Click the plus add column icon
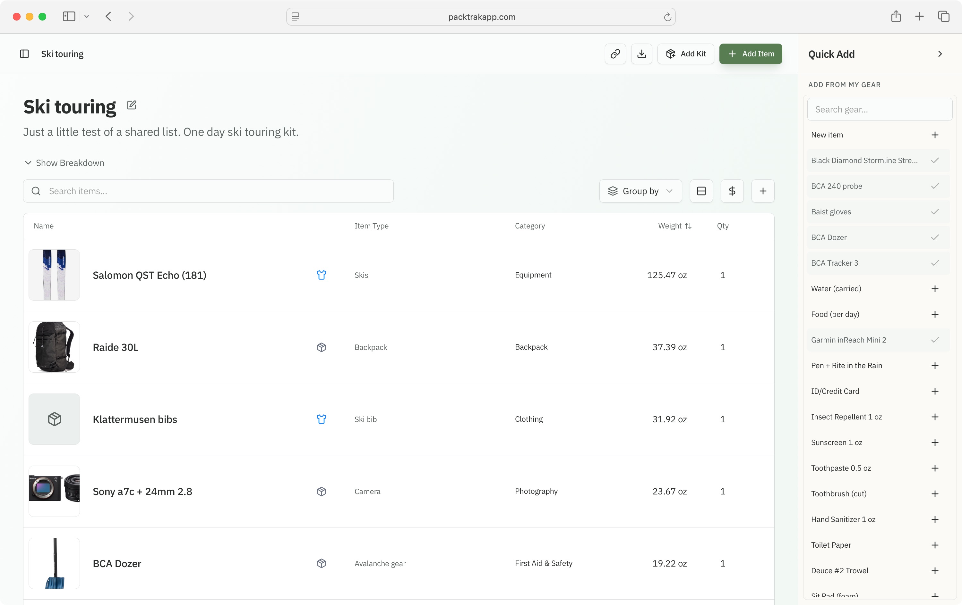 click(x=763, y=191)
